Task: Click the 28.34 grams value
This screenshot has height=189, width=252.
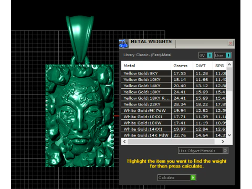Action: point(180,104)
